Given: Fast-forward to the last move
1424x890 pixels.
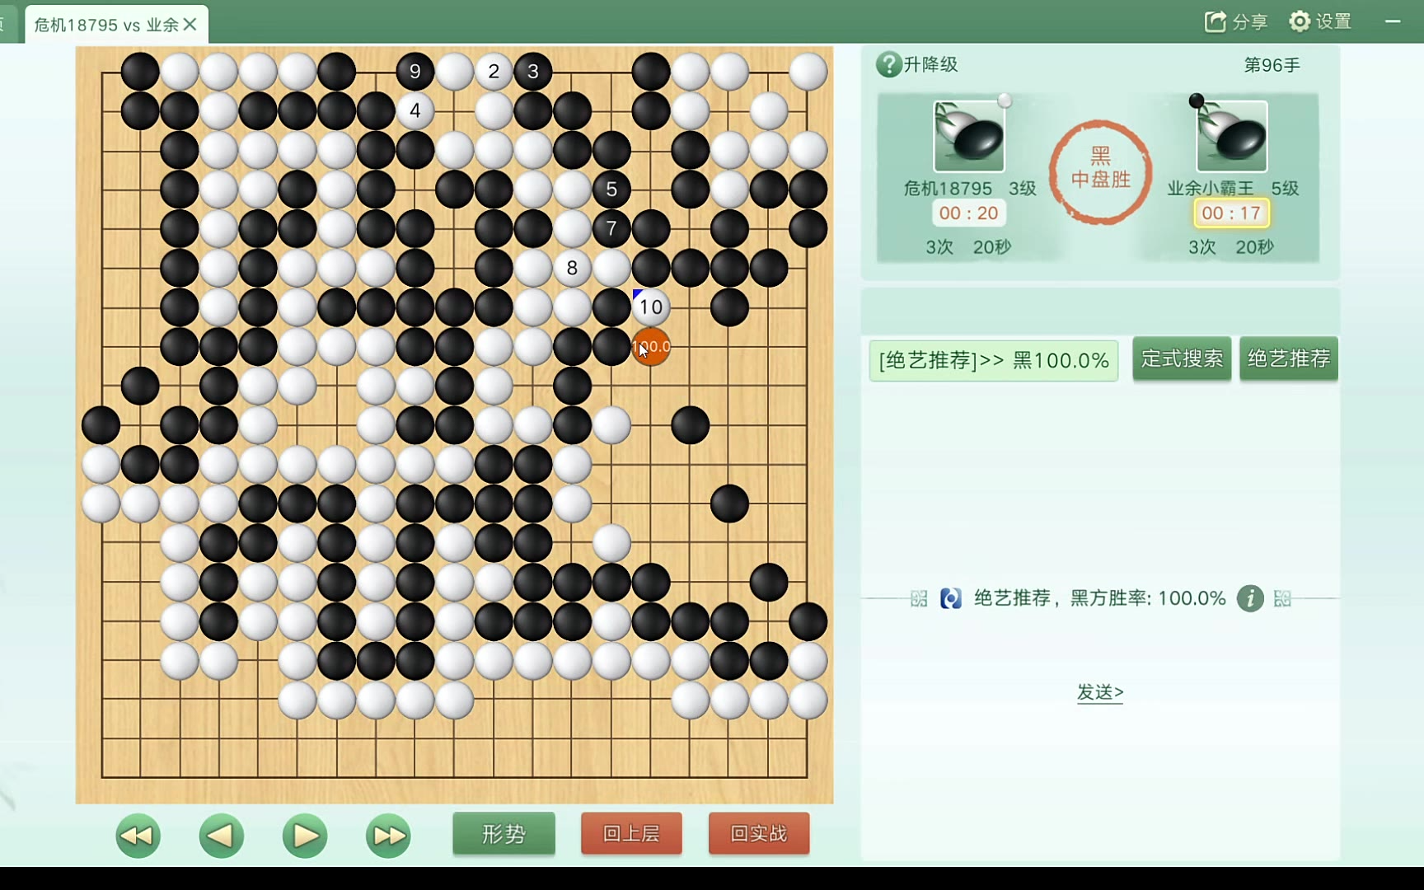Looking at the screenshot, I should tap(388, 836).
